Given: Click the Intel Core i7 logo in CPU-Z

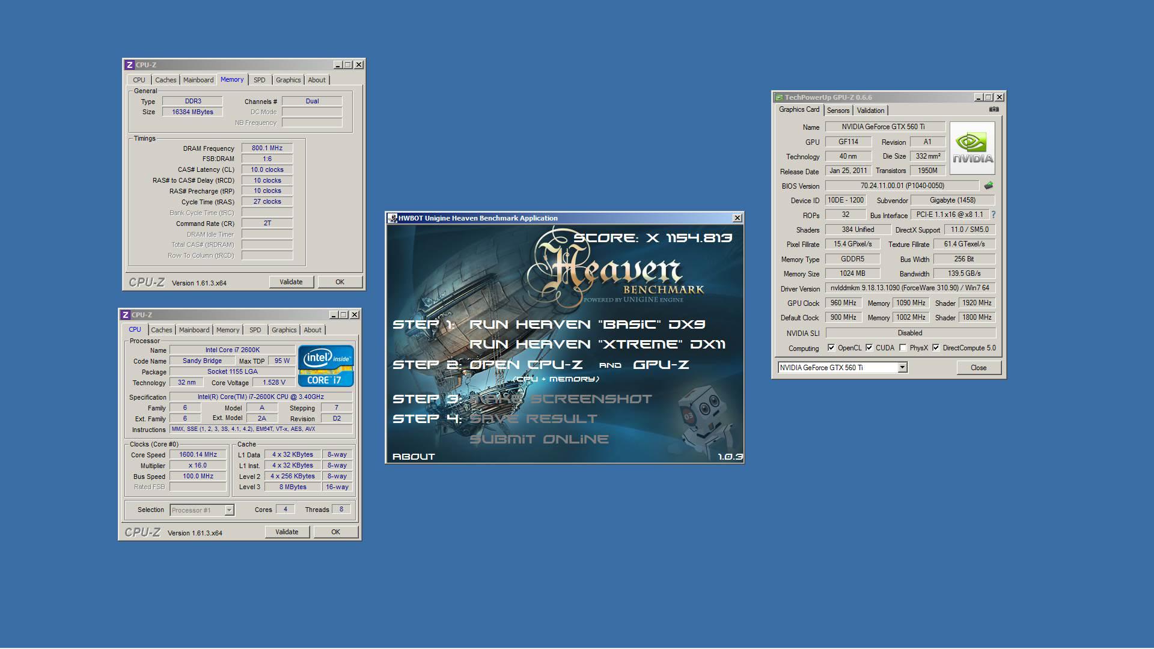Looking at the screenshot, I should (x=326, y=365).
